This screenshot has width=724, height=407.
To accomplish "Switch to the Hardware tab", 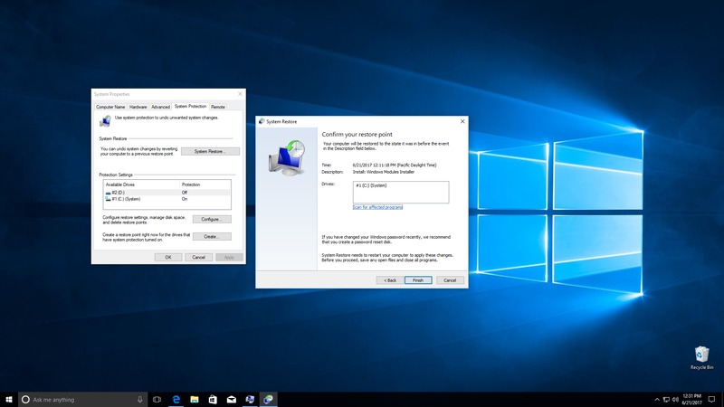I will tap(138, 107).
